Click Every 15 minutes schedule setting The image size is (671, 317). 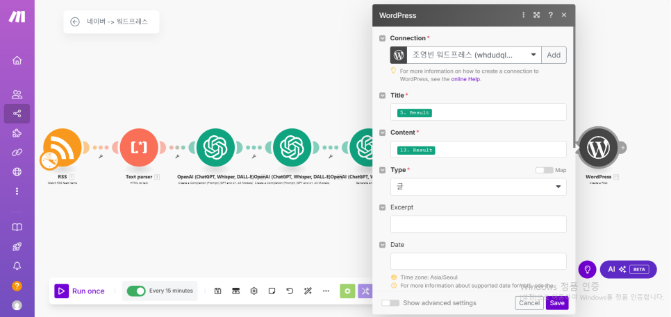(171, 291)
